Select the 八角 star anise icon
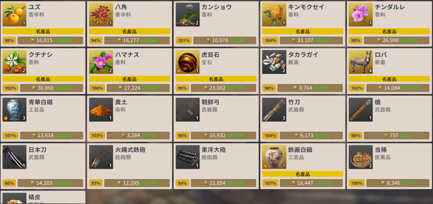Image resolution: width=433 pixels, height=204 pixels. 101,15
